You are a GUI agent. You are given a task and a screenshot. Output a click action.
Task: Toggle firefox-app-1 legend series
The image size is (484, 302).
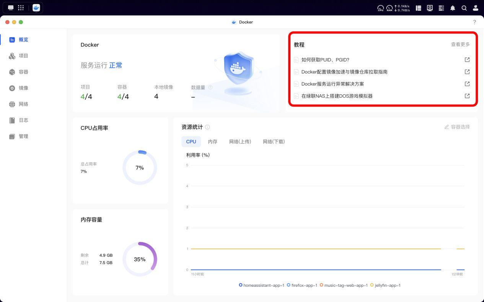tap(302, 285)
